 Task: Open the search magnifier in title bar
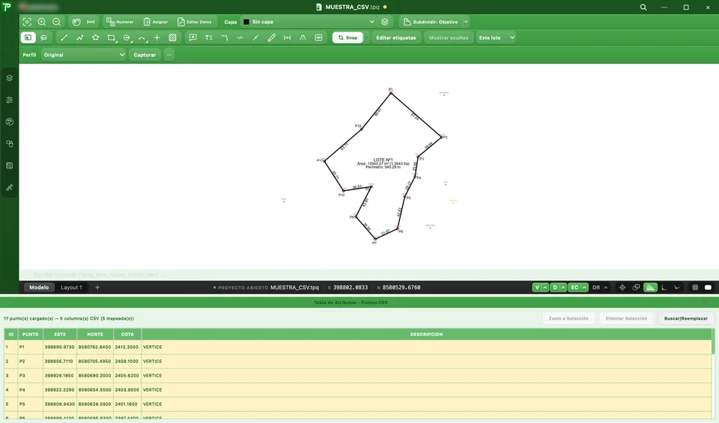click(x=643, y=7)
